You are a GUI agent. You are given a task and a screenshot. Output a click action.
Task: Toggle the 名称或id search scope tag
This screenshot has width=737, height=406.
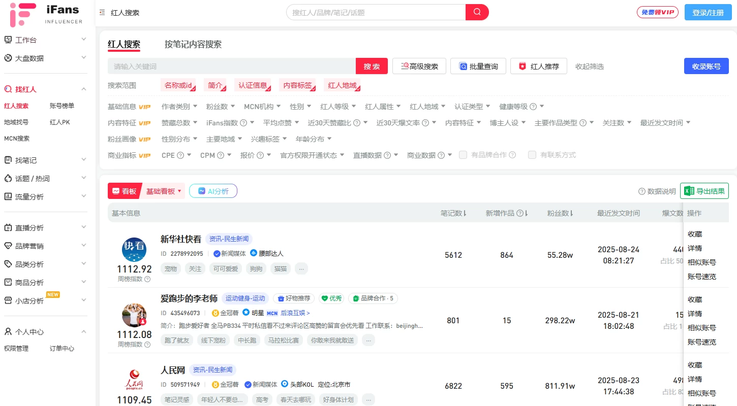click(x=178, y=85)
